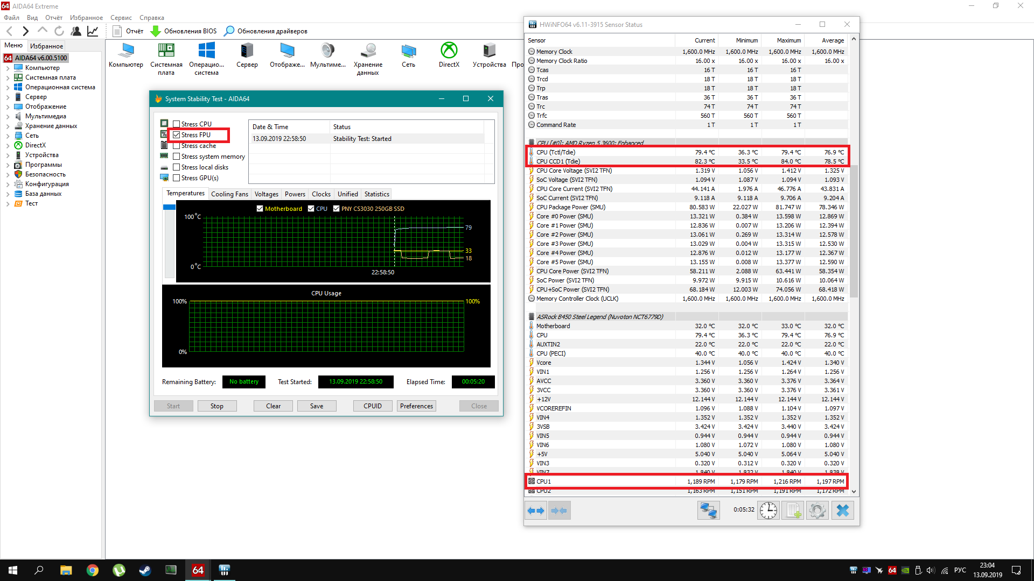Click the AIDA64 graph toolbar icon

(x=93, y=31)
